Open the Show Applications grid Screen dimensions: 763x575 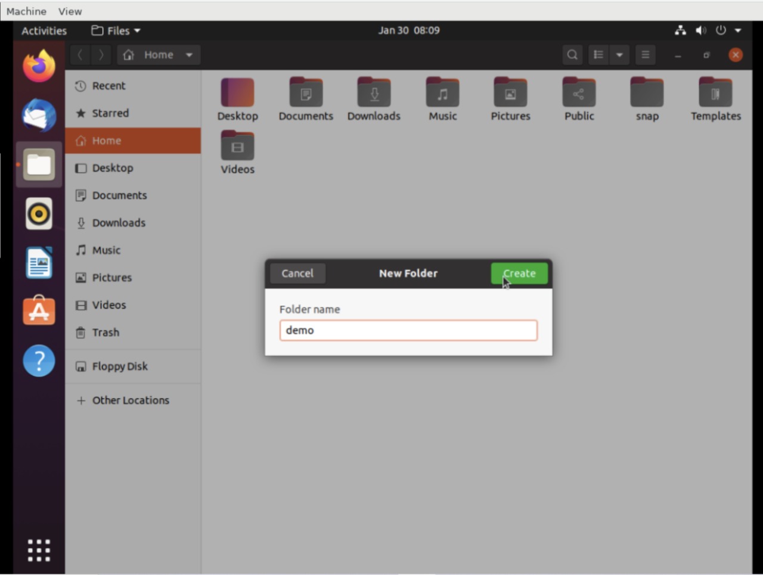click(x=38, y=549)
